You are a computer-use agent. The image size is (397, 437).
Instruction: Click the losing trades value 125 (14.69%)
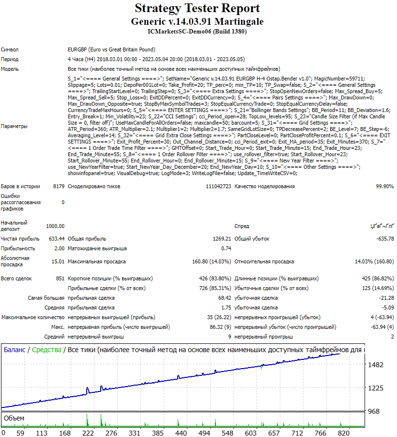tap(378, 289)
